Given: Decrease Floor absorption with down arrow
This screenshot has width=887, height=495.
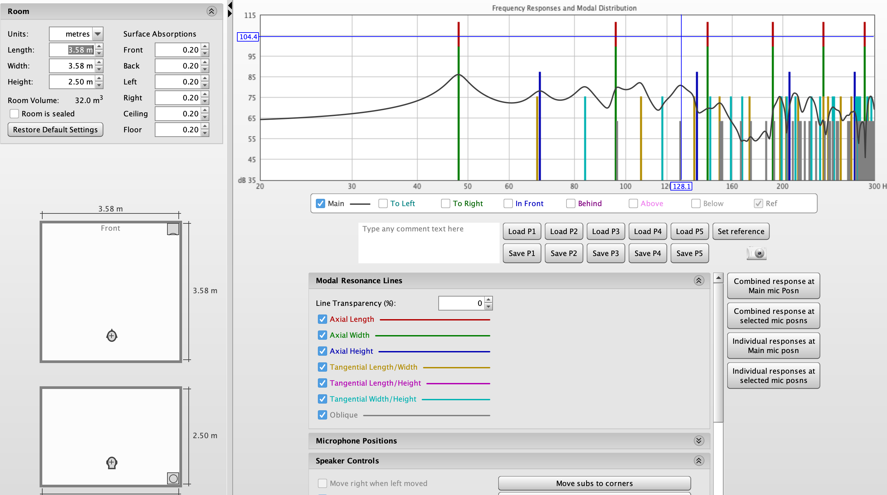Looking at the screenshot, I should coord(205,133).
